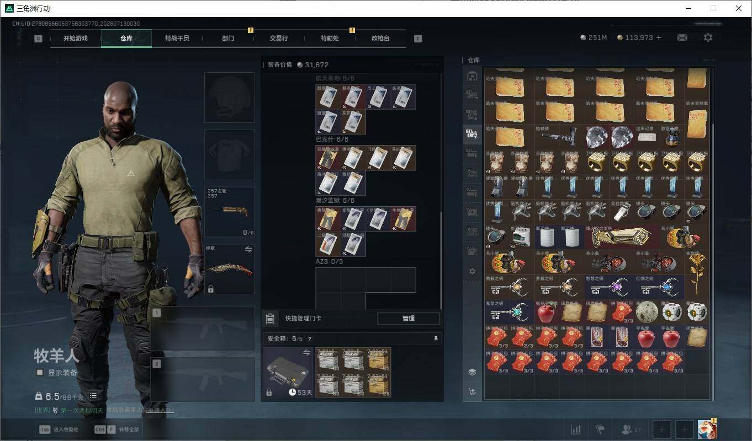Viewport: 752px width, 441px height.
Task: Select the 仁慨之钥 blue gem key
Action: coord(660,287)
